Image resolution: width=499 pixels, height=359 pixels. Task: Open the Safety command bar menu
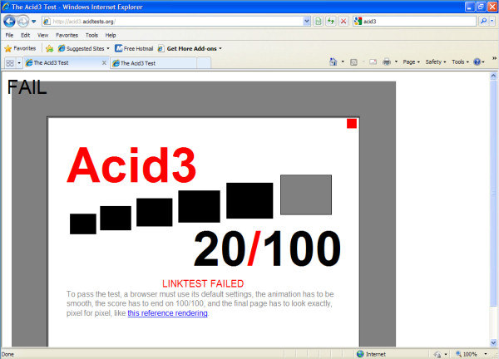click(436, 61)
